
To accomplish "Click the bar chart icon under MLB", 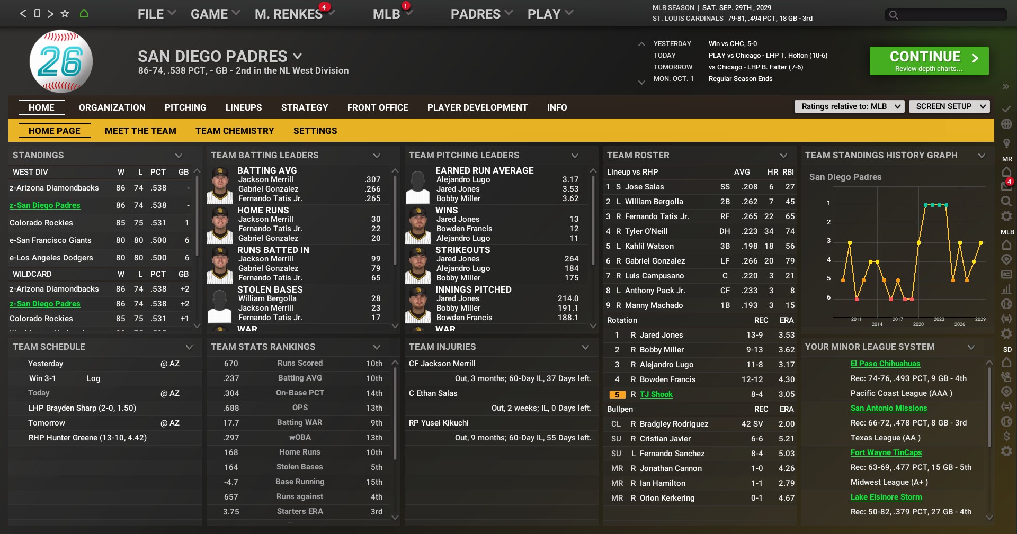I will point(1006,289).
